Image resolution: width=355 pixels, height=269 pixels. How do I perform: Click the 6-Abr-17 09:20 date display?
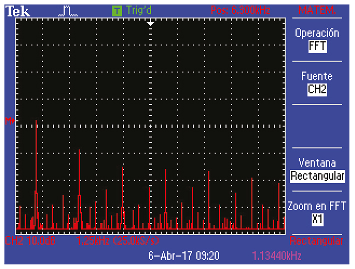point(184,256)
